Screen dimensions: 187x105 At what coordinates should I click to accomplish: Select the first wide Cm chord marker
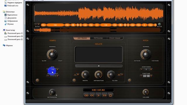(55, 25)
